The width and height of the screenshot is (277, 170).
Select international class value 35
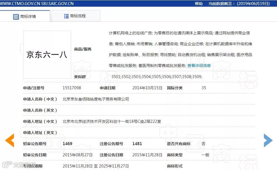pyautogui.click(x=204, y=88)
